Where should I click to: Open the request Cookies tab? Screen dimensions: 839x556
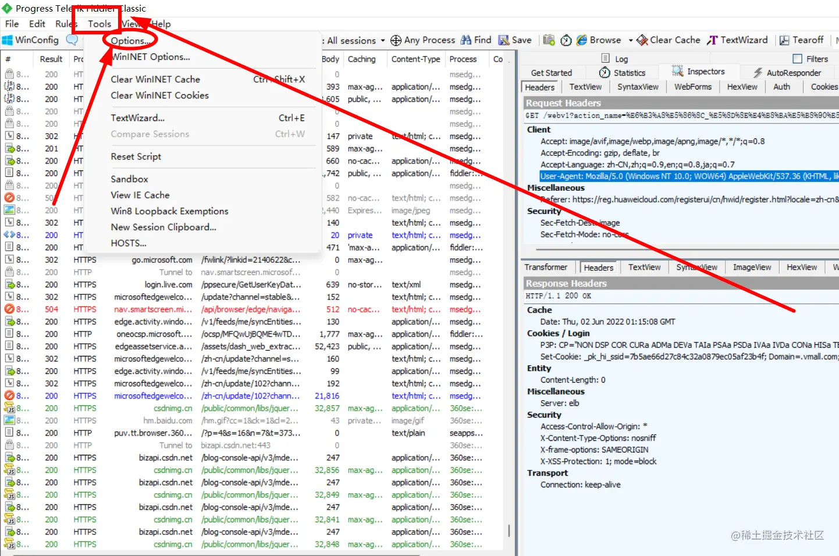(x=824, y=87)
